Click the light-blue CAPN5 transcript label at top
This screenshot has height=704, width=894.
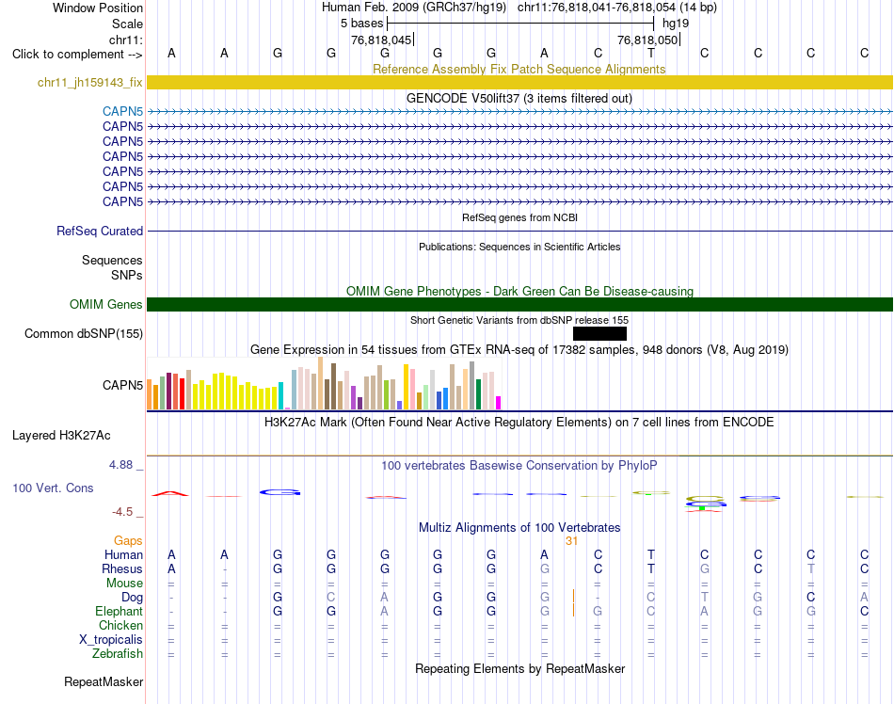coord(122,112)
